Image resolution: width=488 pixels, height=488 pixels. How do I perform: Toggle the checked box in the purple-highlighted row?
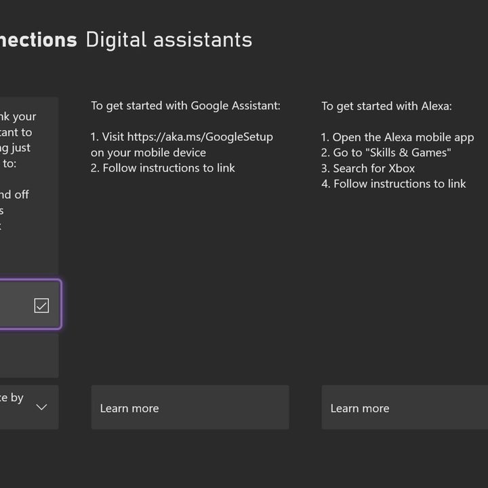point(41,305)
